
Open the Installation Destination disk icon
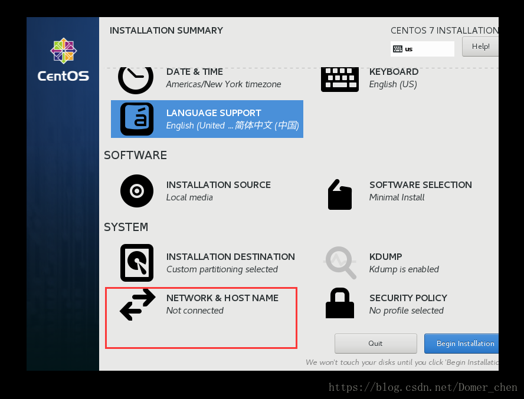coord(137,263)
